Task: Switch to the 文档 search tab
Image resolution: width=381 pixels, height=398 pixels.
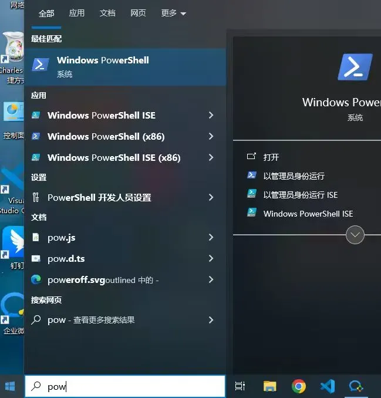Action: (x=107, y=13)
